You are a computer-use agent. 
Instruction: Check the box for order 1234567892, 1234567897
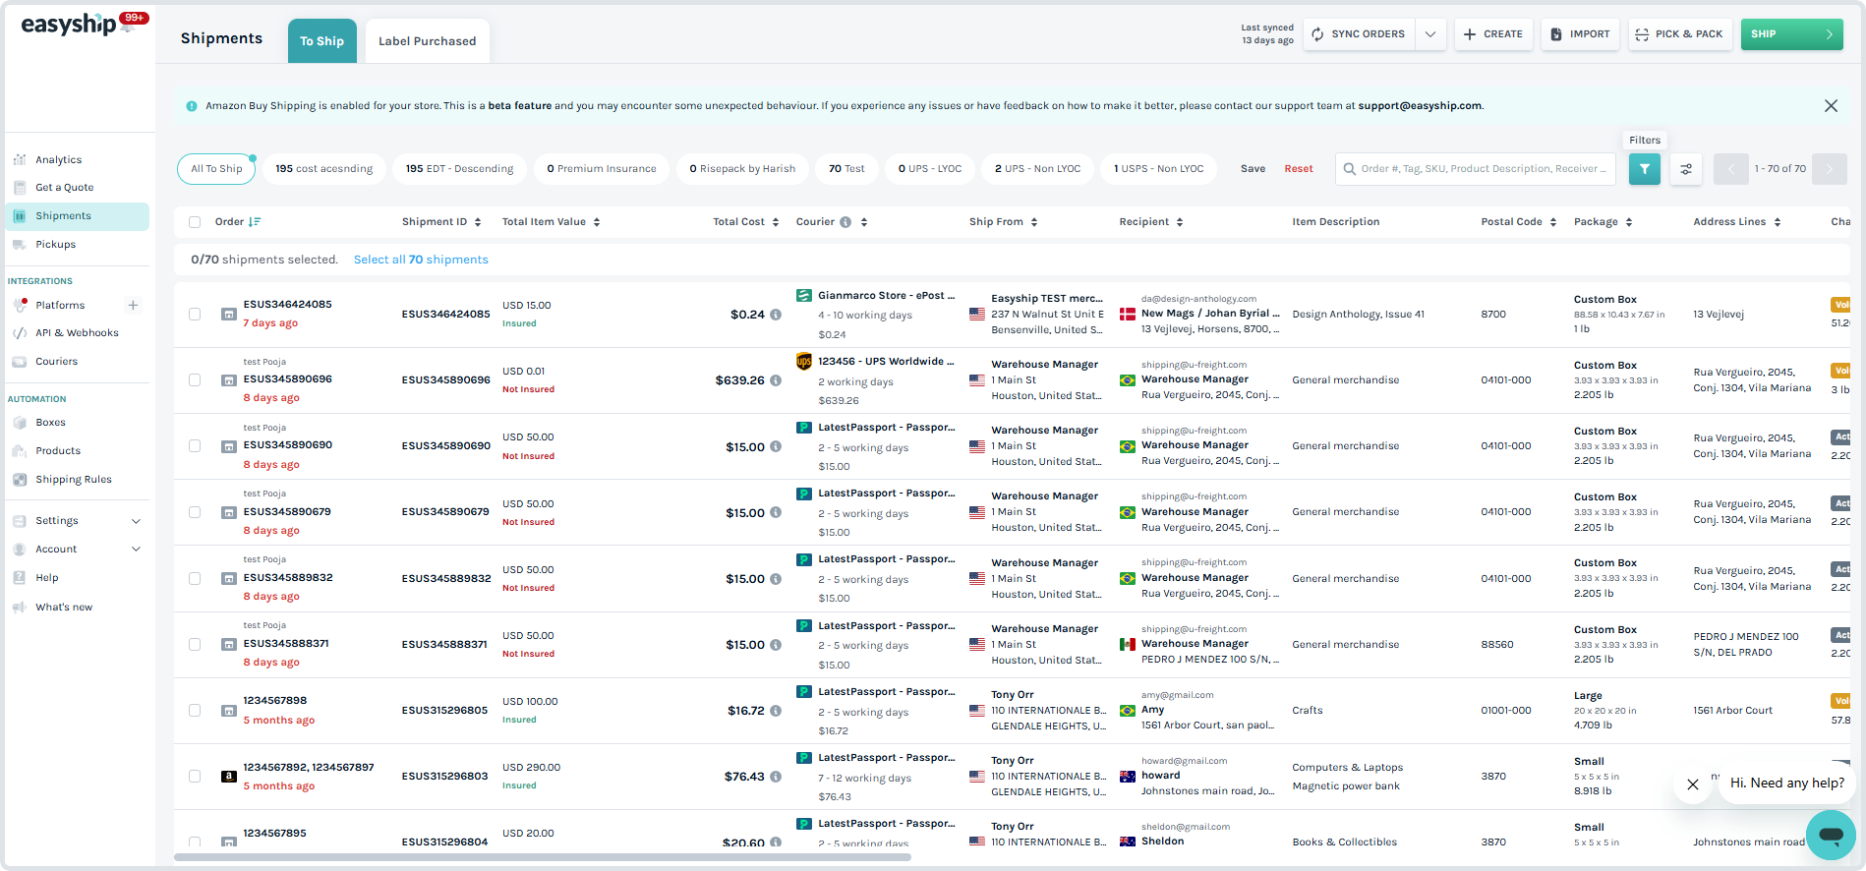pyautogui.click(x=195, y=777)
